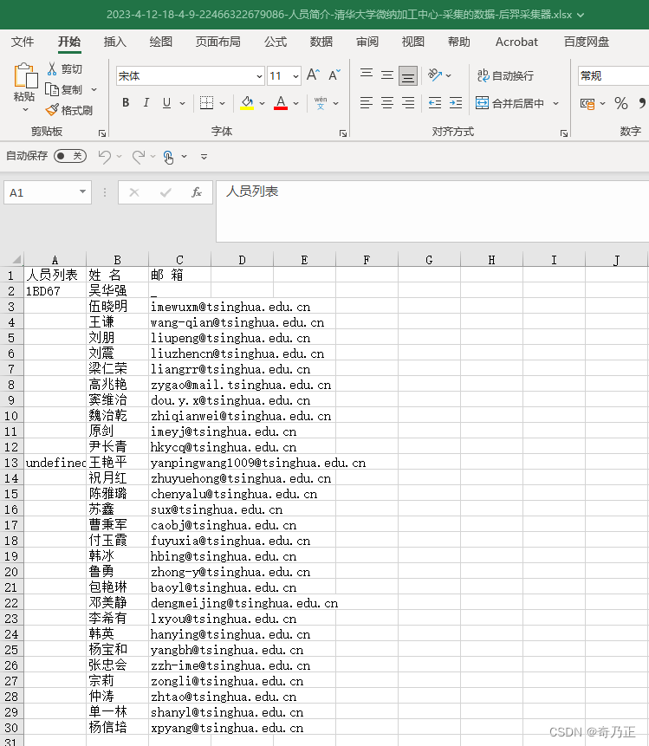
Task: Toggle italic formatting
Action: click(x=146, y=103)
